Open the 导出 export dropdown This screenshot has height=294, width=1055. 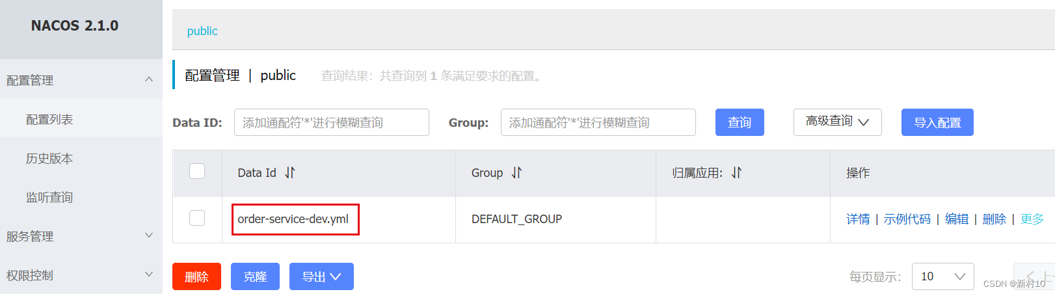[321, 276]
